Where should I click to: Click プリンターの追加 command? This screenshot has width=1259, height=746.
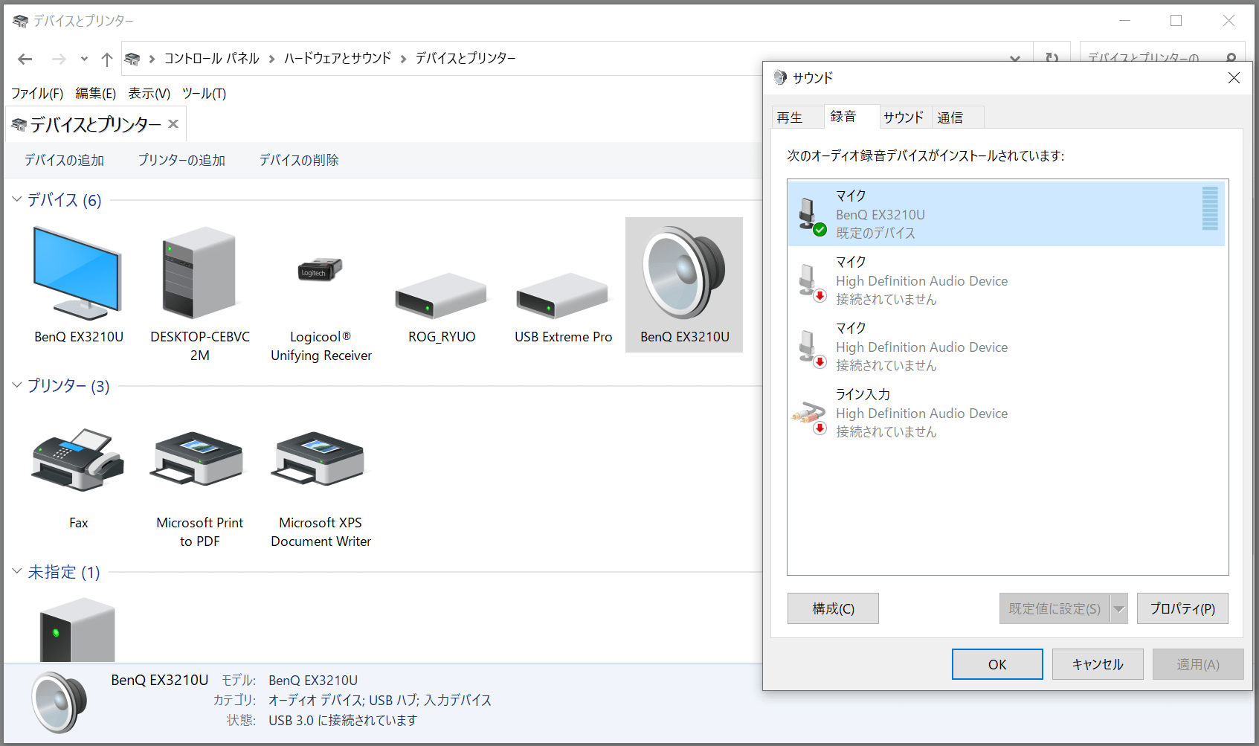181,160
